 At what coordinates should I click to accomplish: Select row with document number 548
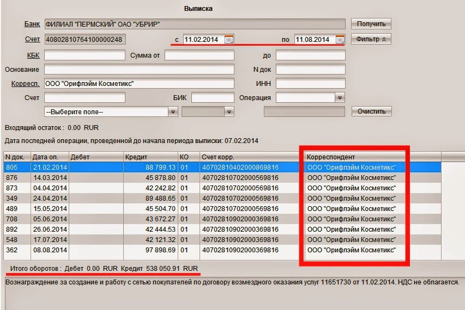click(x=222, y=240)
